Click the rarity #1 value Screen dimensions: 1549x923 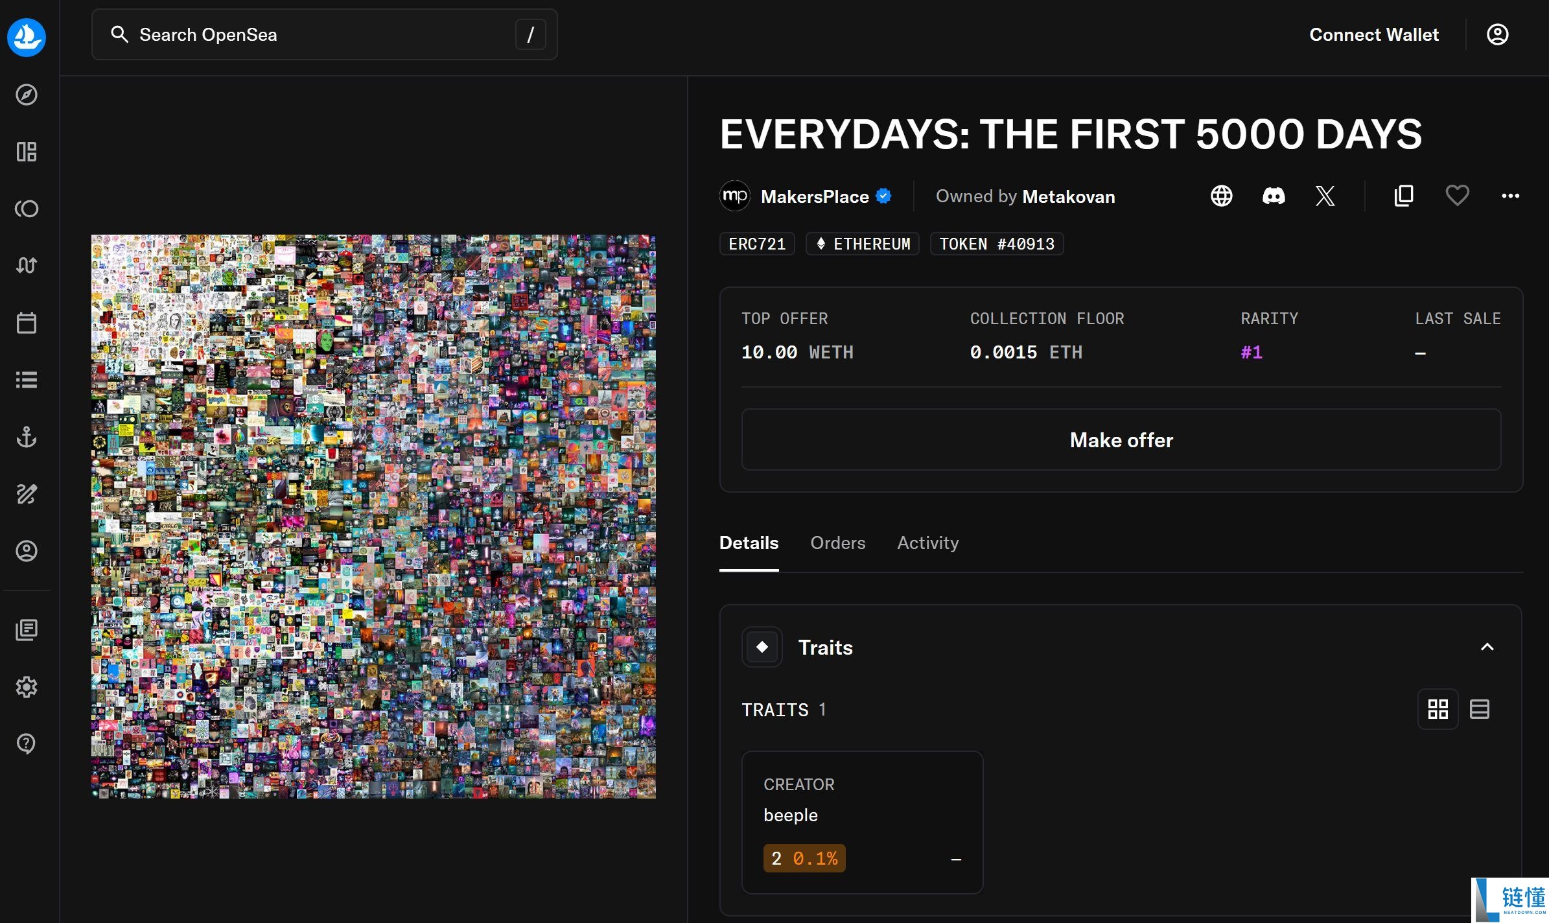(x=1252, y=352)
